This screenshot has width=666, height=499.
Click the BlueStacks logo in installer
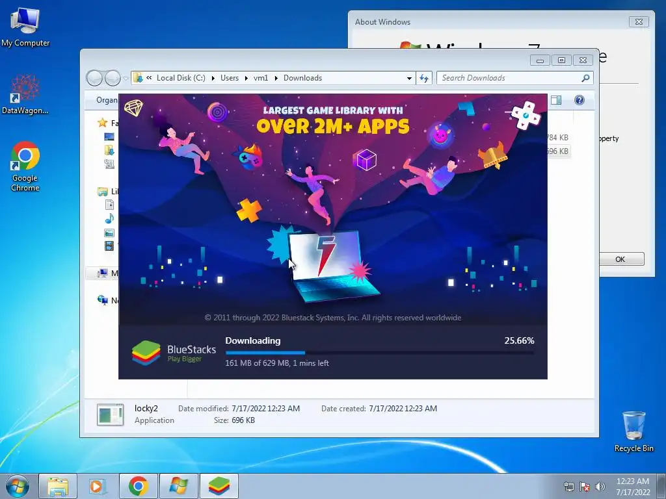tap(146, 353)
